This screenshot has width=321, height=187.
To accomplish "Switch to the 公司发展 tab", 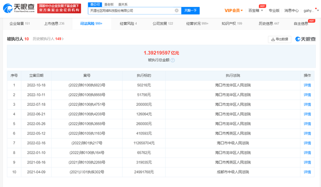I will [163, 24].
